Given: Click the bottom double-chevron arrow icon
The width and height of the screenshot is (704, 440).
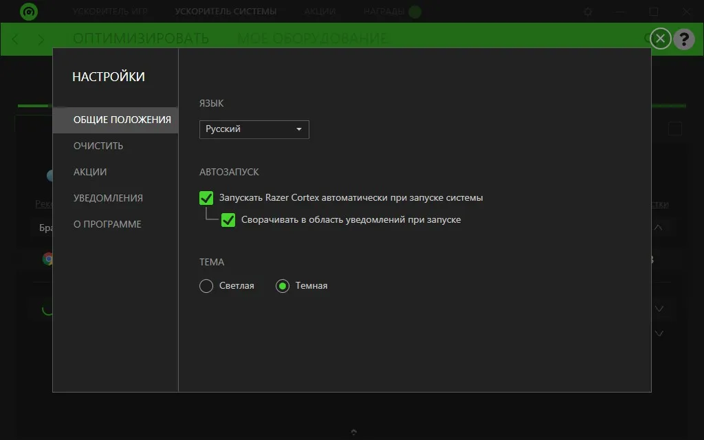Looking at the screenshot, I should [354, 432].
